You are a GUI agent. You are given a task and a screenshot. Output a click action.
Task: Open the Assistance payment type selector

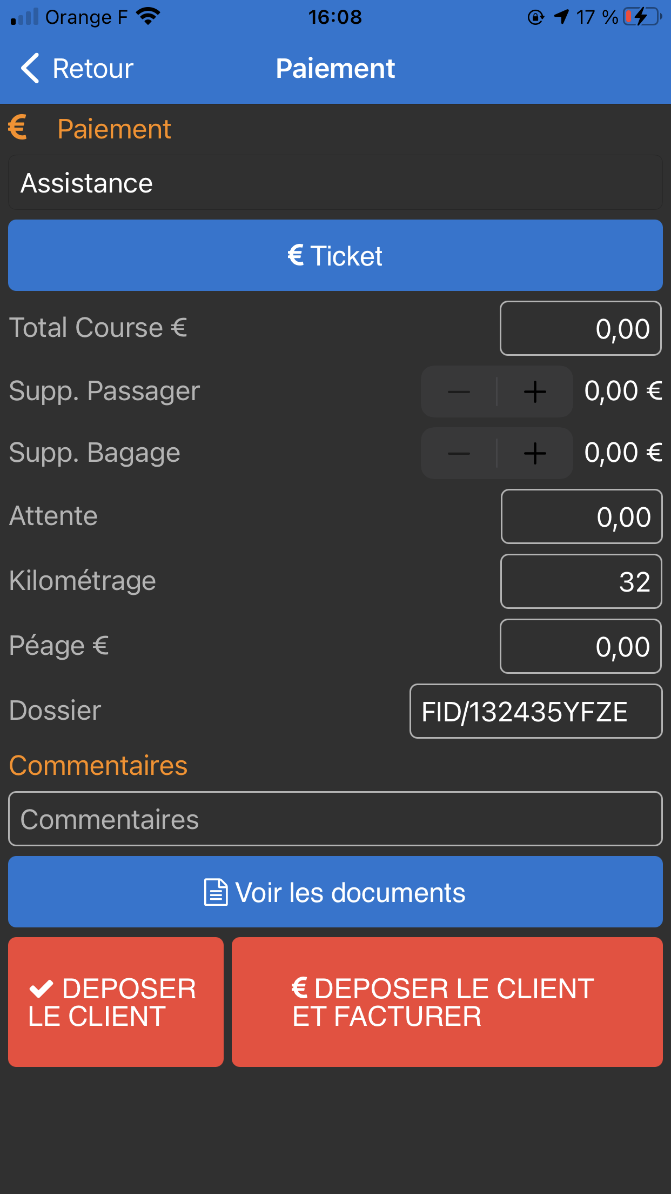point(335,183)
